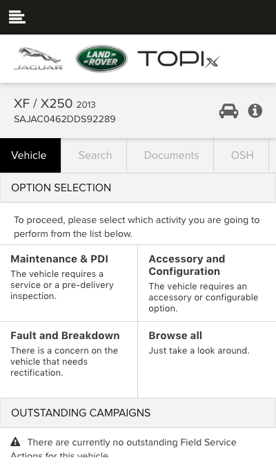The image size is (276, 471).
Task: Click the XF / X250 2013 vehicle title
Action: point(55,104)
